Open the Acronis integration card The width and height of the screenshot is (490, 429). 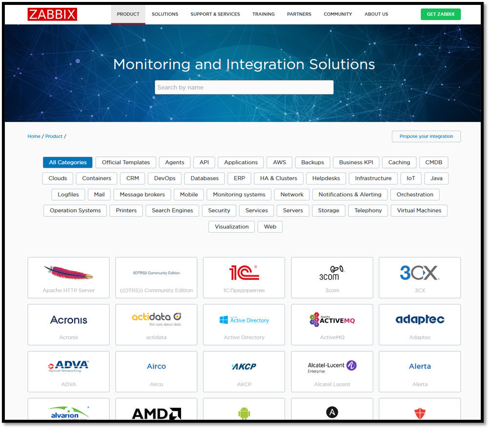pyautogui.click(x=69, y=324)
